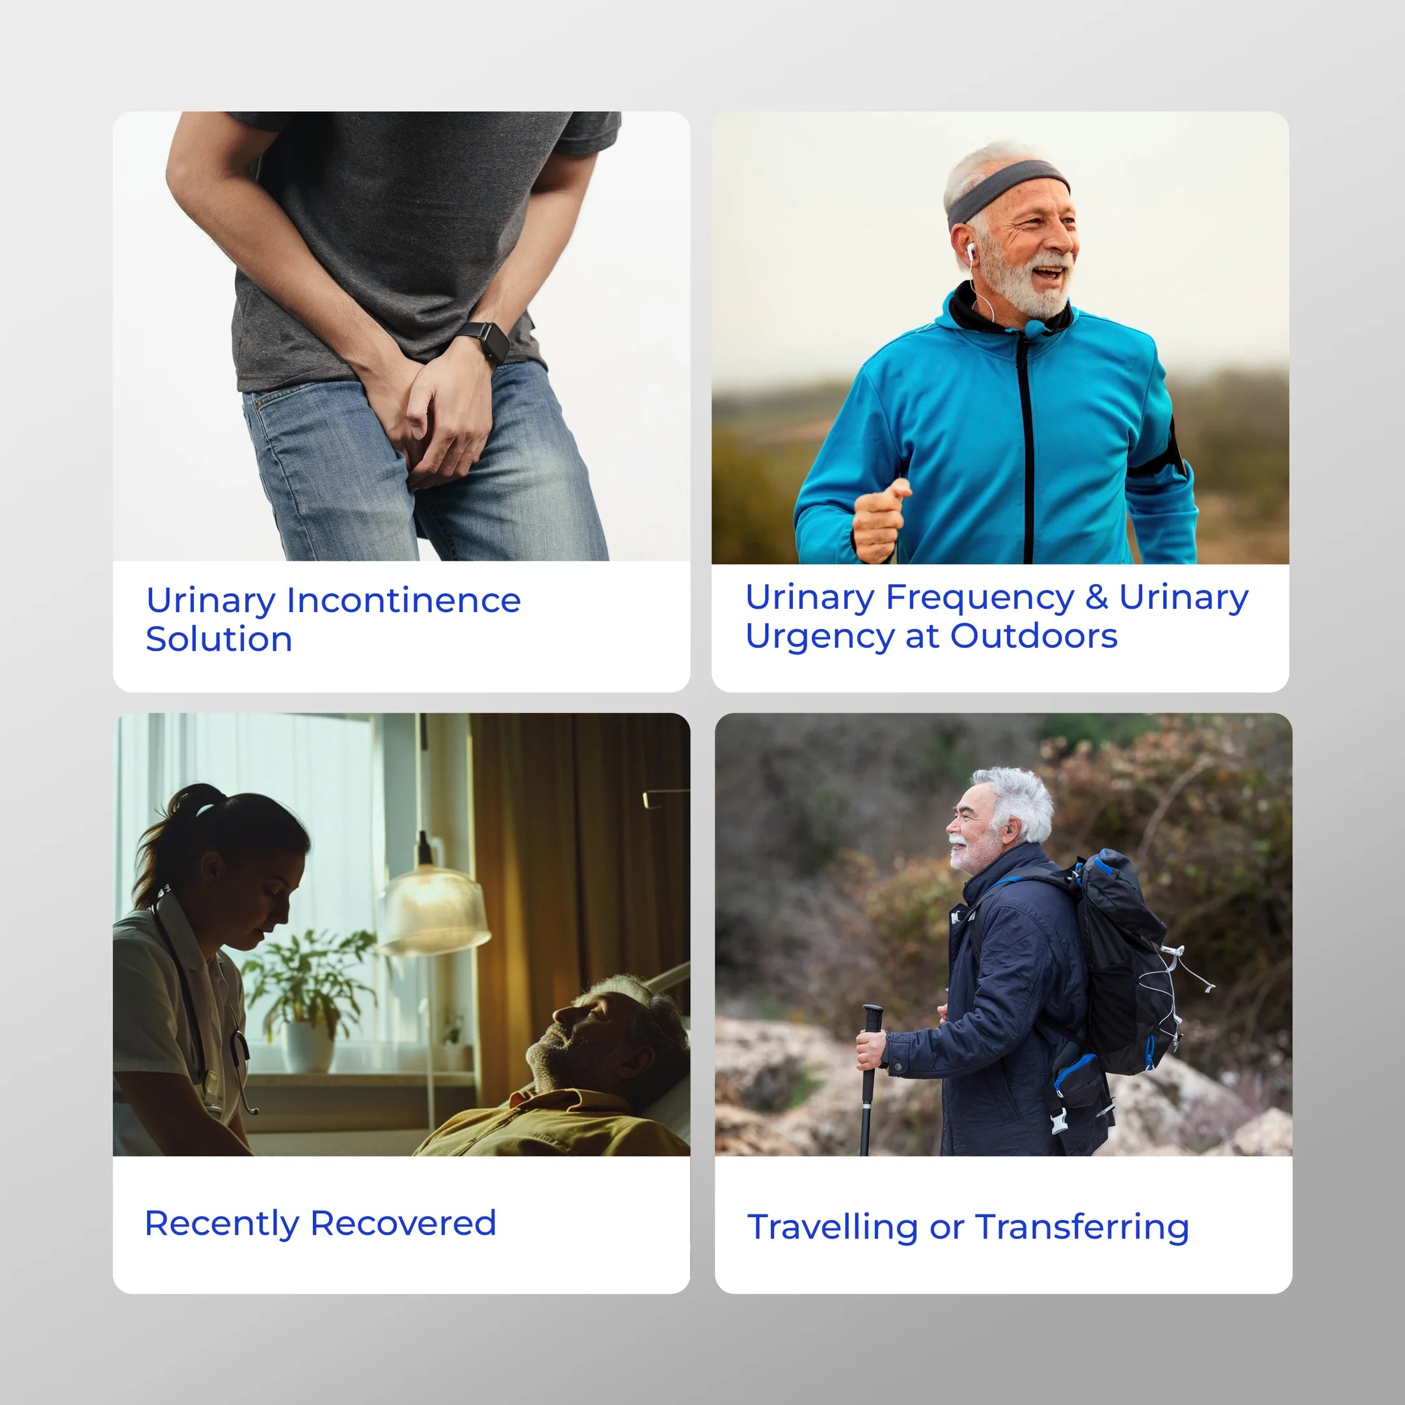Click the 'Recently Recovered' label
1405x1405 pixels.
tap(321, 1223)
